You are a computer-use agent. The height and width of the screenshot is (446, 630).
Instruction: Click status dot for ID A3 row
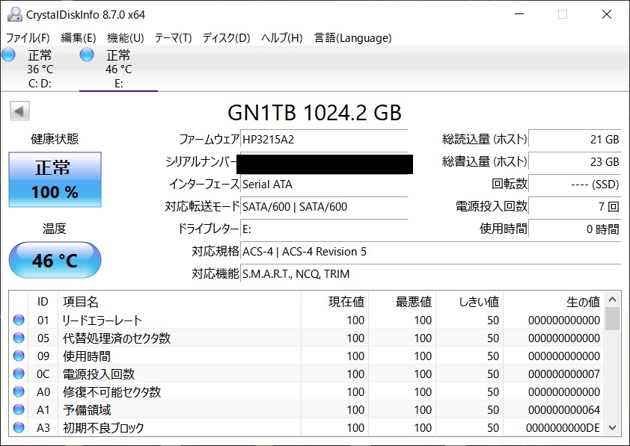[19, 427]
